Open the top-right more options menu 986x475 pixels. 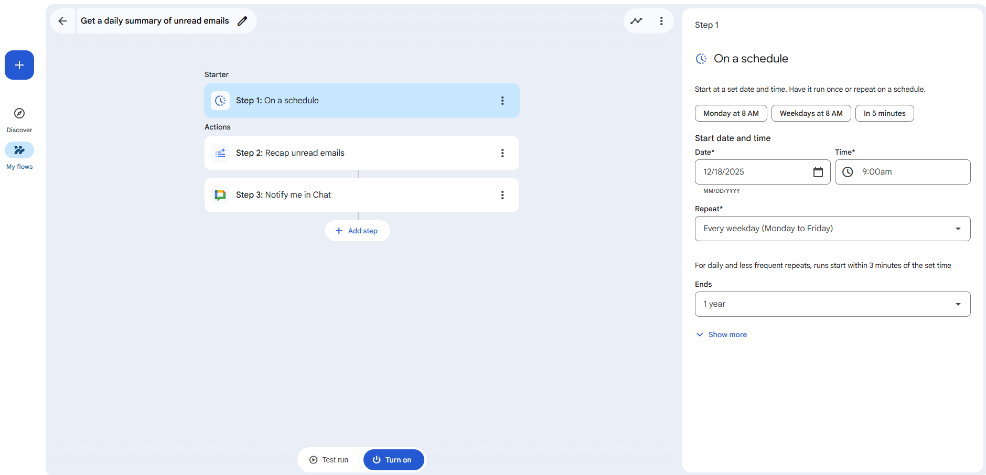click(x=661, y=21)
